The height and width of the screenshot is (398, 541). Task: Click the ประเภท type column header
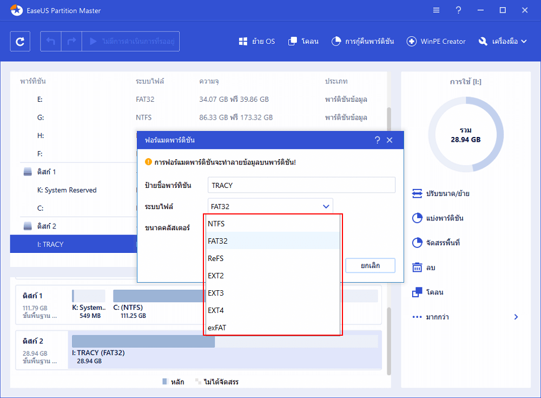tap(336, 81)
